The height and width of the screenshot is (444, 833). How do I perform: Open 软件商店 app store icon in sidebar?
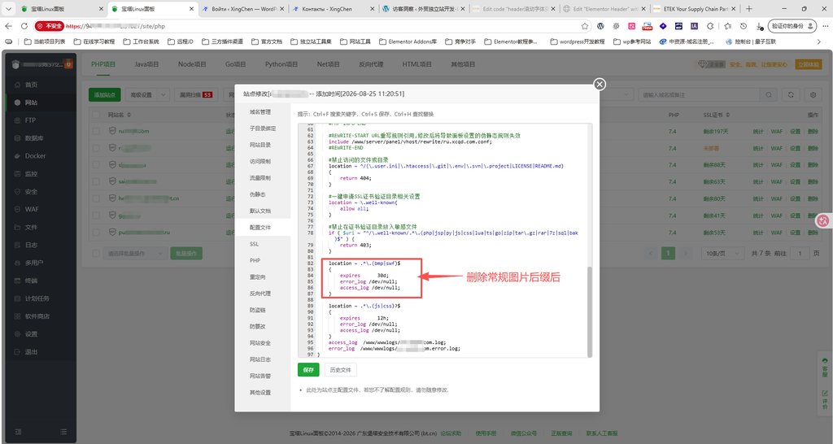(18, 316)
